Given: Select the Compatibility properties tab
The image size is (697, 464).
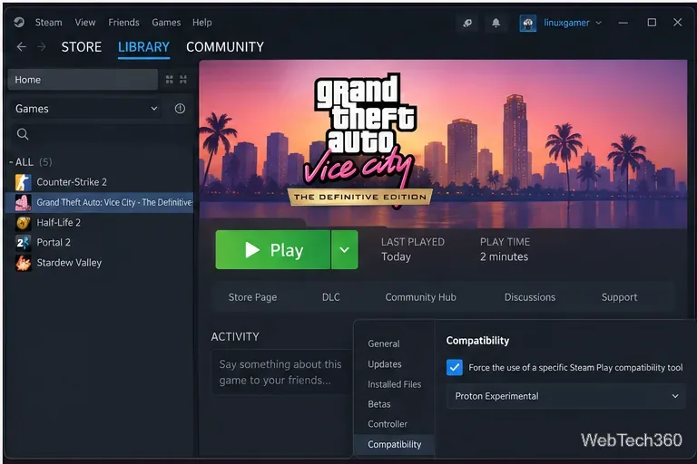Looking at the screenshot, I should point(394,444).
